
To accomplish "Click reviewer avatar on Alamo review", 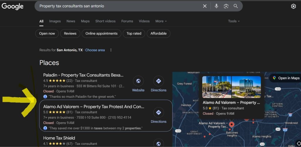I will coord(45,128).
